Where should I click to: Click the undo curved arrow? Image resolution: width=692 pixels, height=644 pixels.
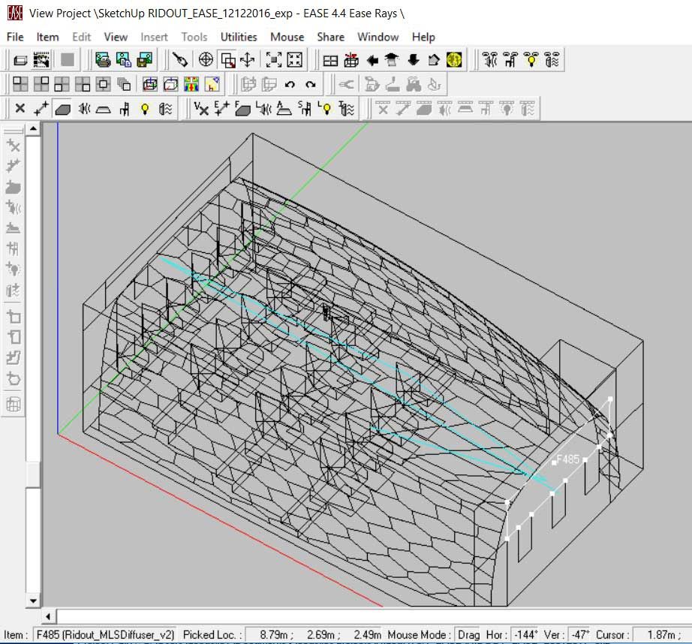(x=290, y=84)
